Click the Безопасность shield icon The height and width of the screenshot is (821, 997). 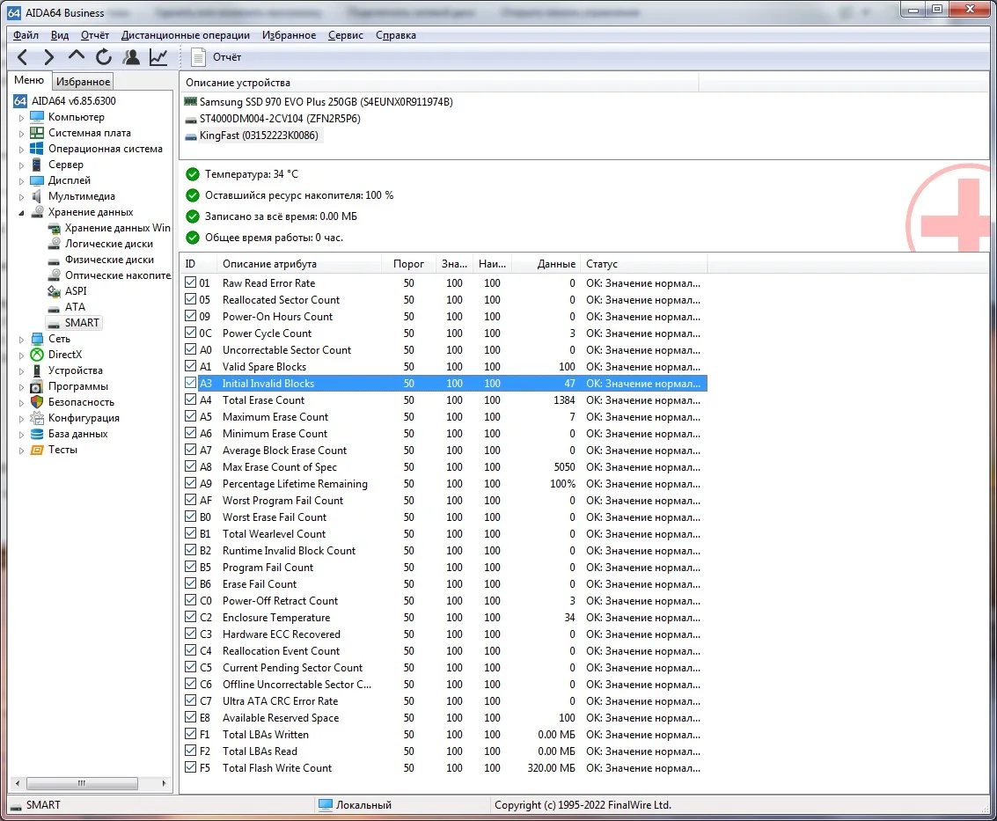[x=37, y=402]
